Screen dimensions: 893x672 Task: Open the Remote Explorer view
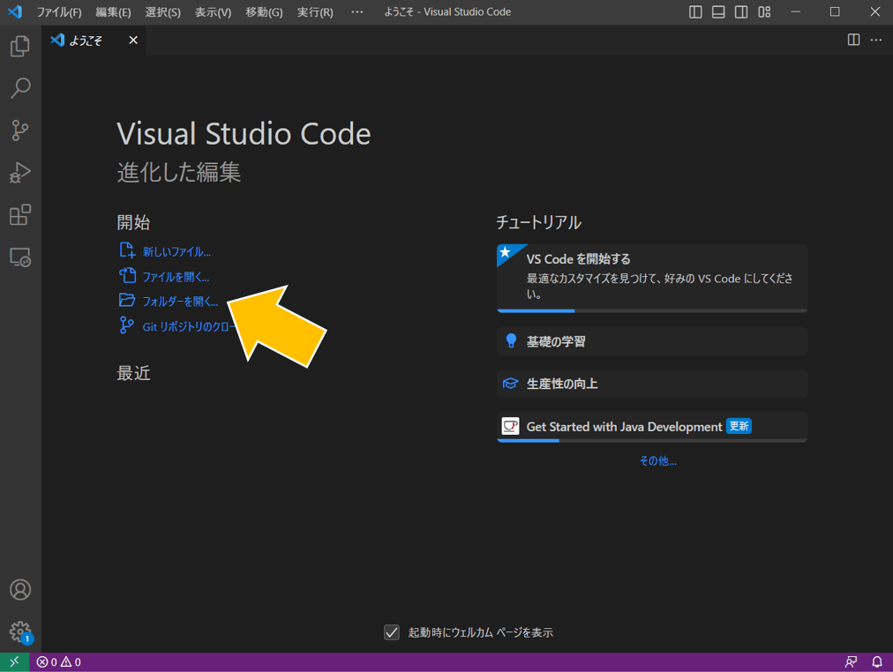click(x=20, y=258)
